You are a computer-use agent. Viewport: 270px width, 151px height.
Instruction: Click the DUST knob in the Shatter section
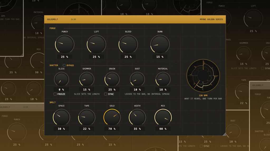(137, 79)
